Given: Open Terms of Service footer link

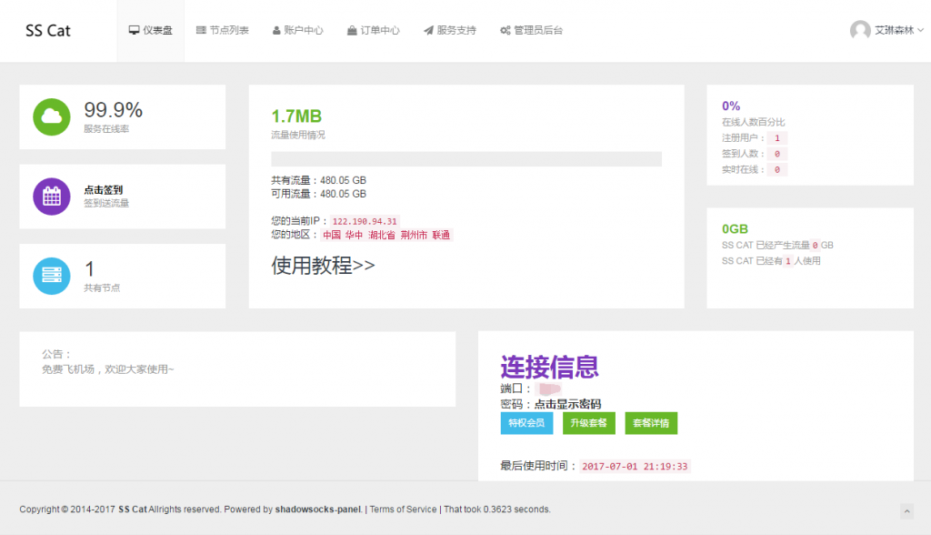Looking at the screenshot, I should [403, 510].
